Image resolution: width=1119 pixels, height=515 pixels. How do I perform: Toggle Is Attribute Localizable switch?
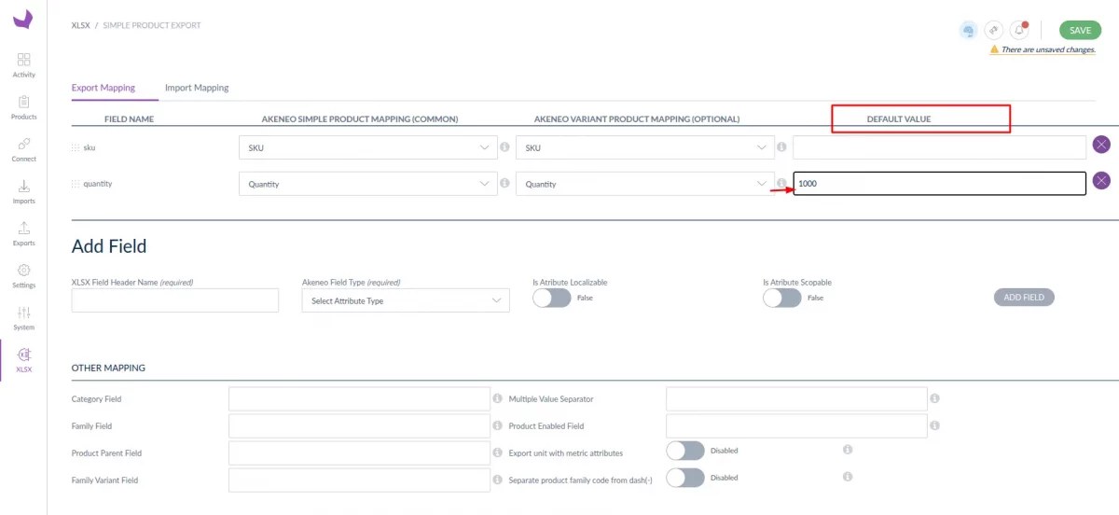551,298
